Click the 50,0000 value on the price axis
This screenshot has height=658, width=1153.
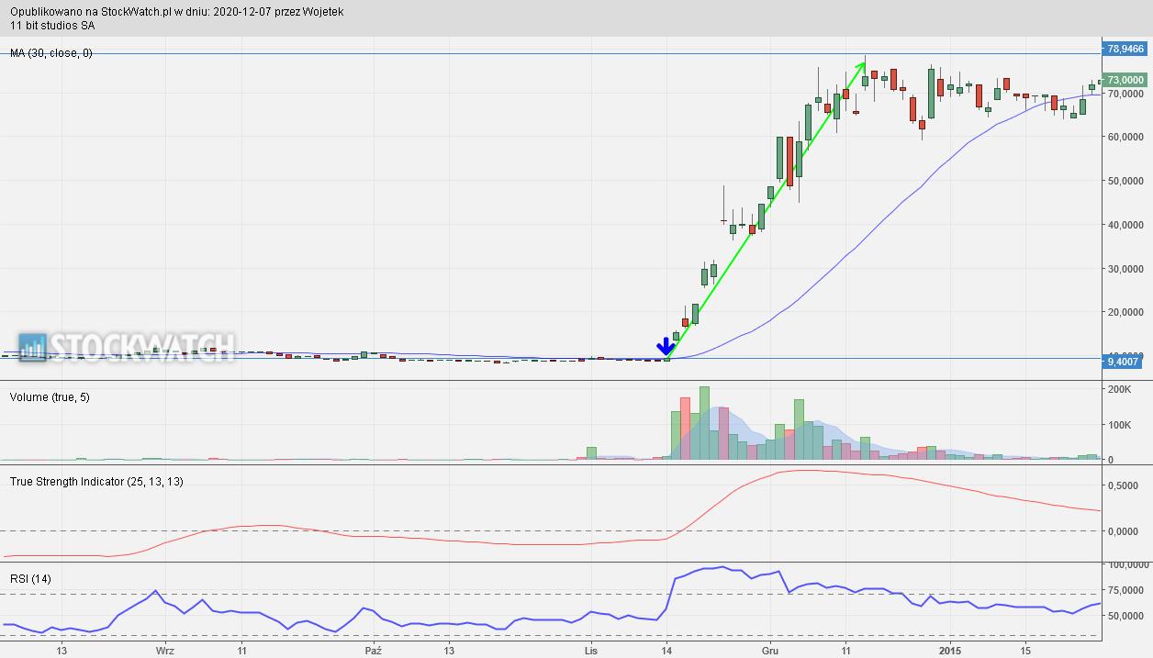1125,181
